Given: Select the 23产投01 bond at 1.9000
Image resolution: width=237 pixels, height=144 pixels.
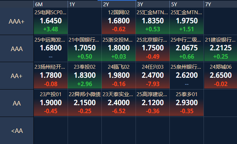Looking at the screenshot, I should (51, 103).
